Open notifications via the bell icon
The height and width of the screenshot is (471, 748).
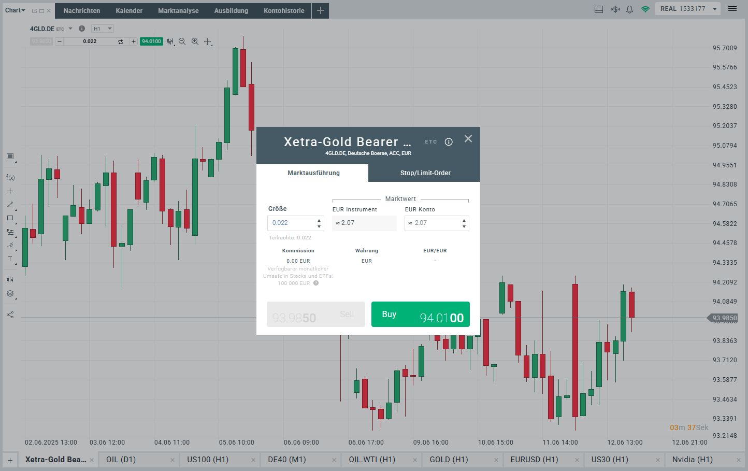tap(629, 9)
